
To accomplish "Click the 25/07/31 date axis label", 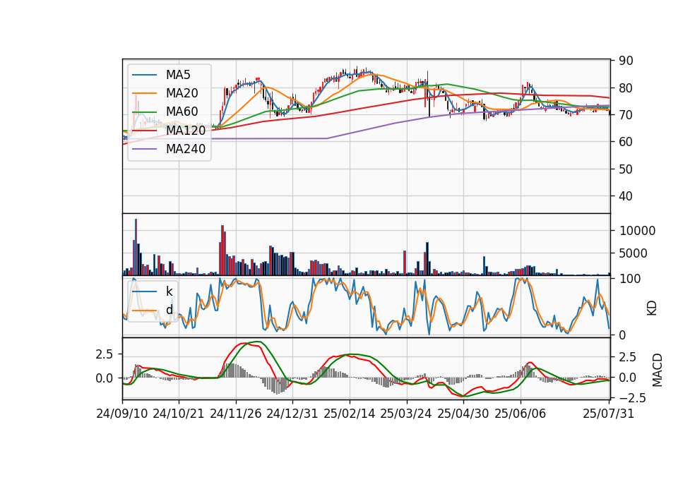I will click(x=608, y=414).
